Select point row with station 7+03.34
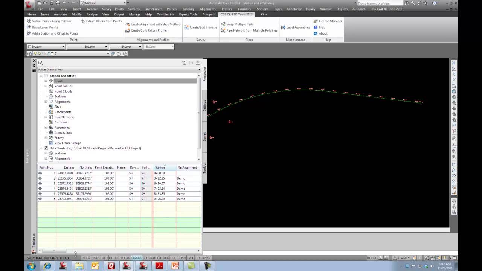The width and height of the screenshot is (482, 271). pyautogui.click(x=119, y=189)
